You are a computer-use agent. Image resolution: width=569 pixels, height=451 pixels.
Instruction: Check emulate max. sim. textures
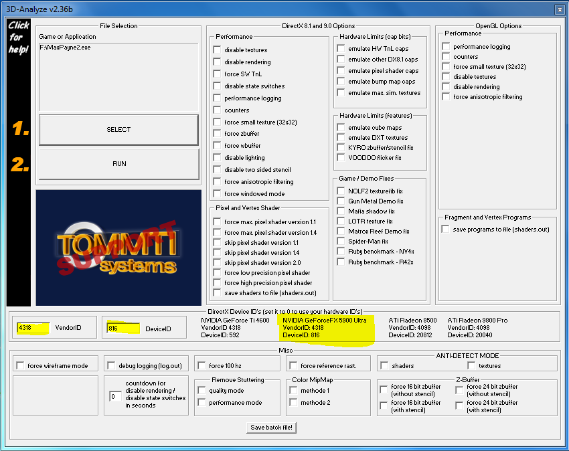[341, 92]
